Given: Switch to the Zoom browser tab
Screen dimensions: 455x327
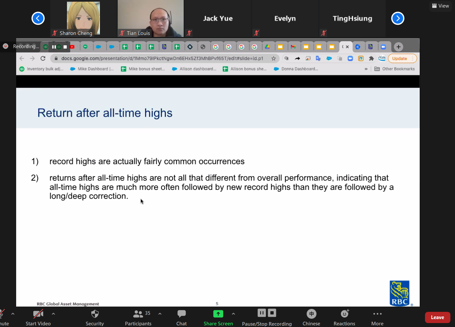Looking at the screenshot, I should click(x=383, y=47).
